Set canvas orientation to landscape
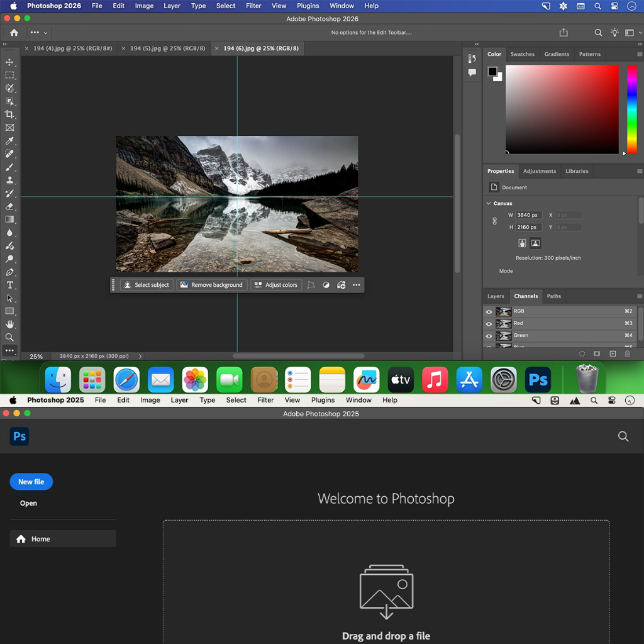Image resolution: width=644 pixels, height=644 pixels. (535, 243)
